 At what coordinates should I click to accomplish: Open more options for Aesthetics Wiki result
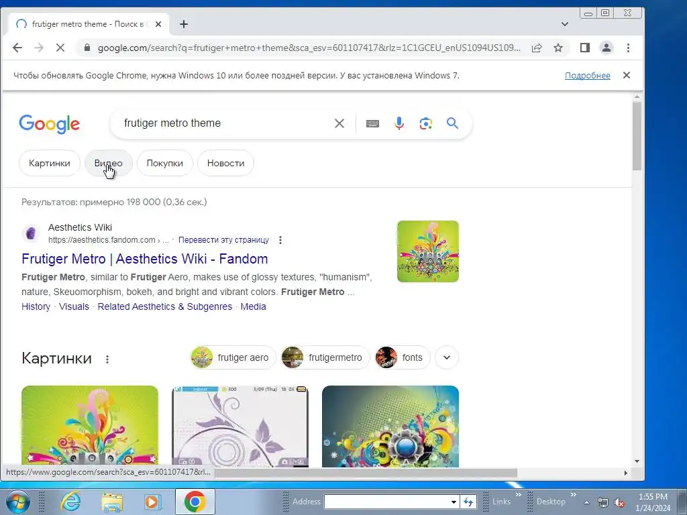280,240
